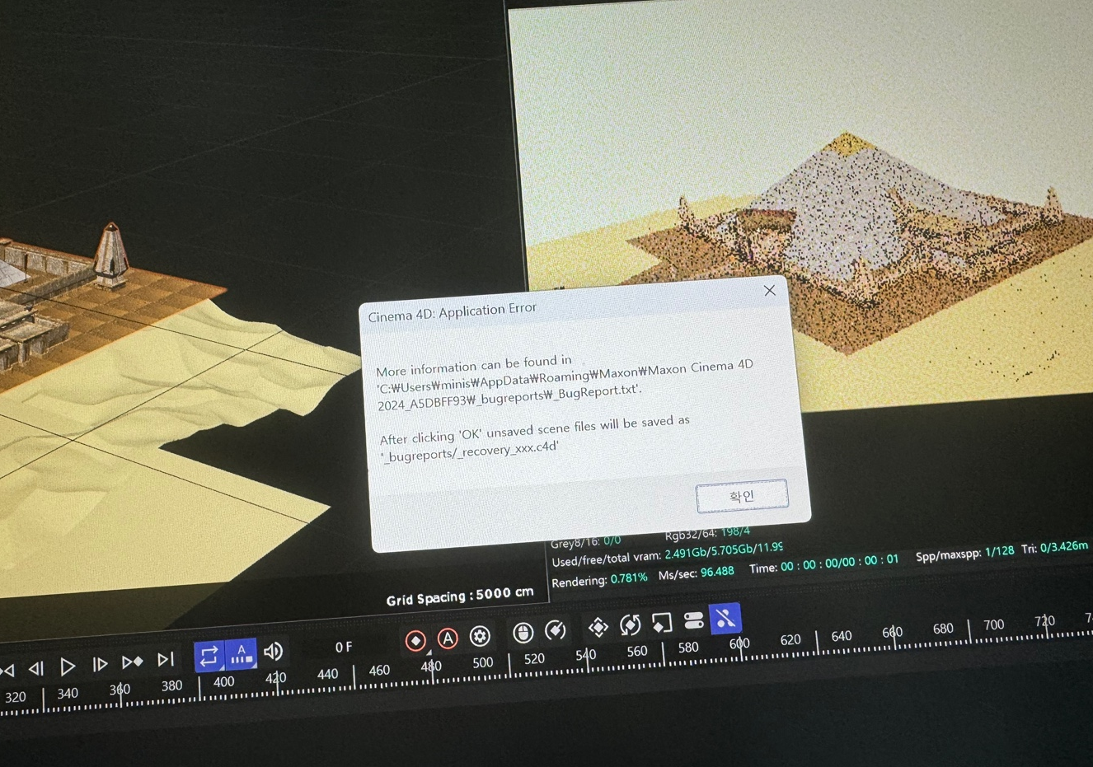The width and height of the screenshot is (1093, 767).
Task: Click the circular icon right of the mouse-shaped icon
Action: click(x=556, y=630)
